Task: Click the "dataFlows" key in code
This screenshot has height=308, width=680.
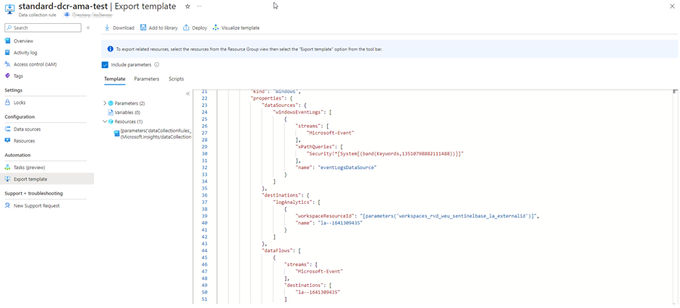Action: (x=278, y=250)
